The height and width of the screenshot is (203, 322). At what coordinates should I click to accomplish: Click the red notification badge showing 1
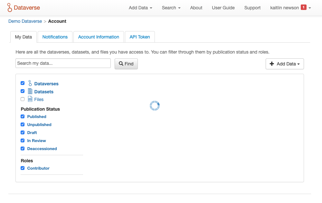coord(304,7)
